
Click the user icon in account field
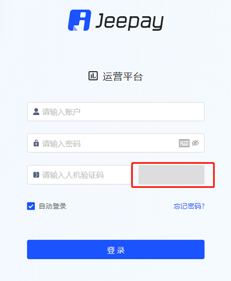pos(36,112)
